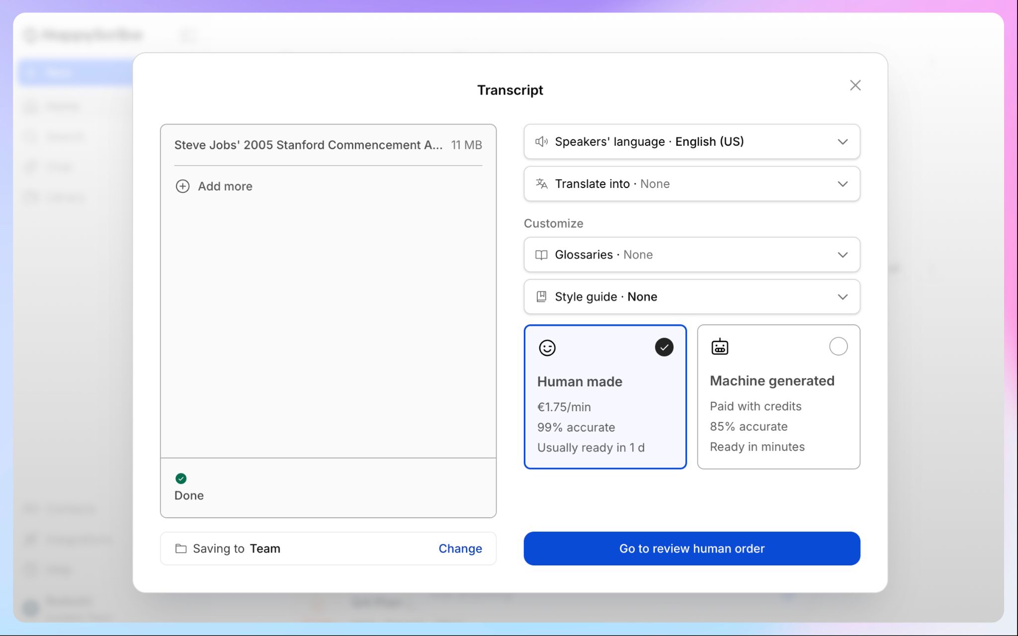
Task: Click the smiley face Human made icon
Action: tap(547, 348)
